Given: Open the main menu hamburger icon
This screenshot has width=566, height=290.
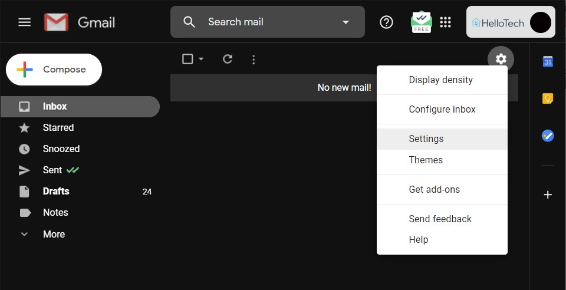Looking at the screenshot, I should [24, 22].
